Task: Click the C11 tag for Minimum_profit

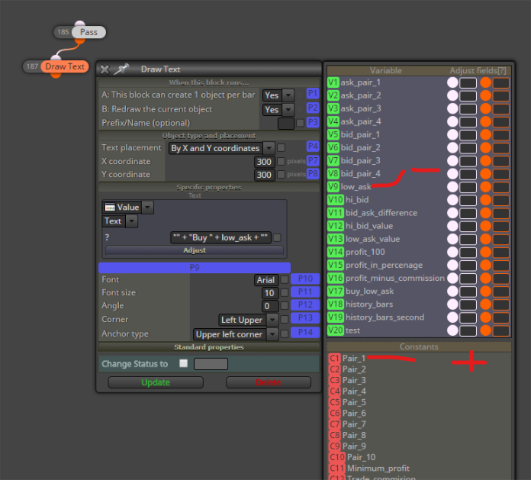Action: (337, 468)
